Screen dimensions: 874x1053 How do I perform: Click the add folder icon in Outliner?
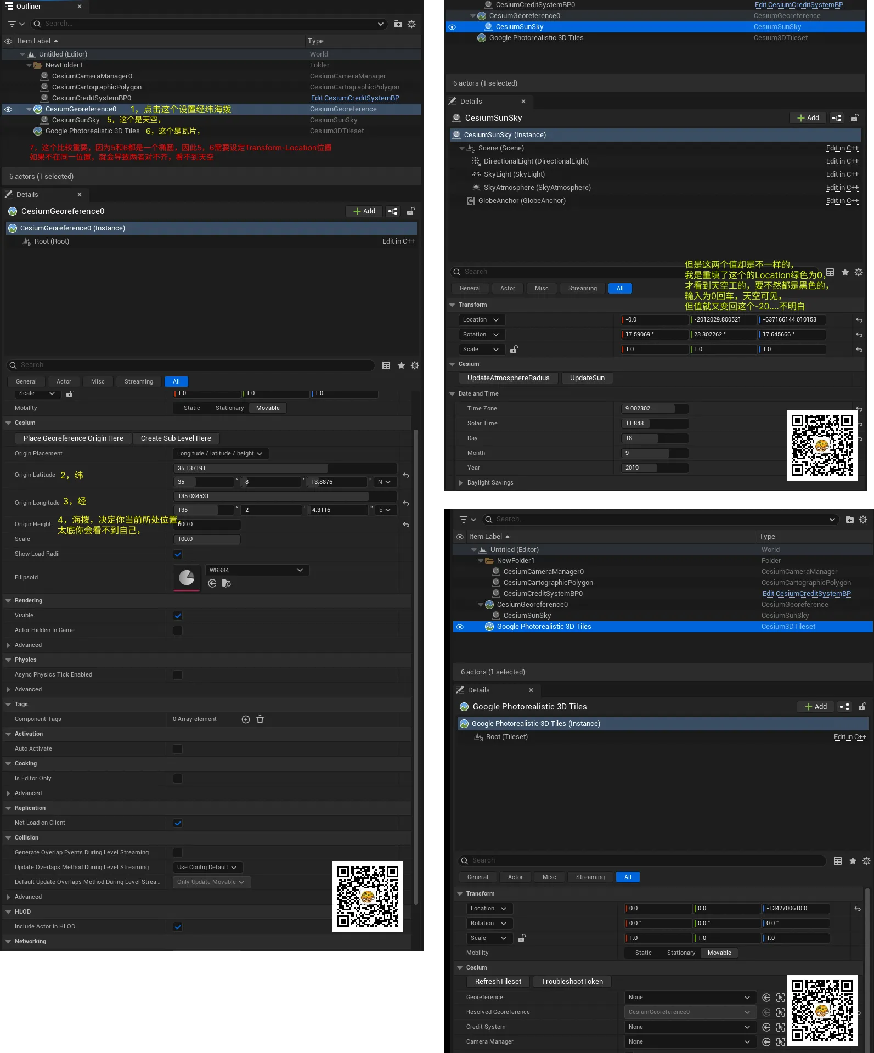398,24
